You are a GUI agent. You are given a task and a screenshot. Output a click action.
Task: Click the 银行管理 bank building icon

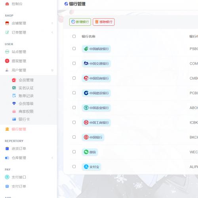(x=7, y=129)
